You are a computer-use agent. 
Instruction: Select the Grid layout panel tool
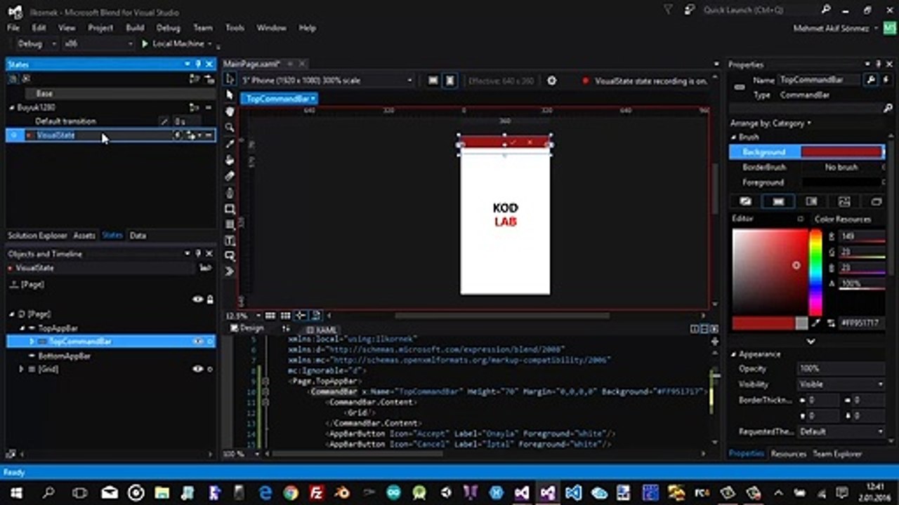coord(230,225)
